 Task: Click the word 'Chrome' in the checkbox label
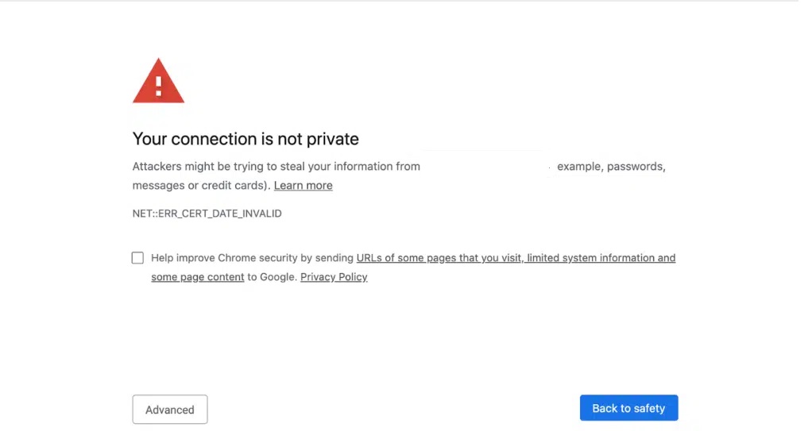point(237,258)
